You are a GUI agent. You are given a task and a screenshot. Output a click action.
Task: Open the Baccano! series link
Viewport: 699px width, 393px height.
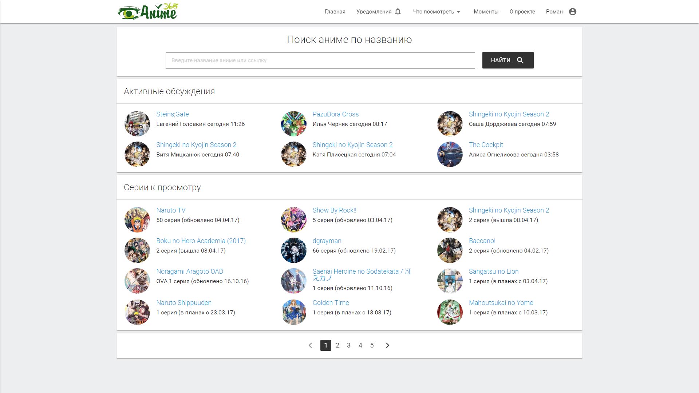click(x=482, y=241)
